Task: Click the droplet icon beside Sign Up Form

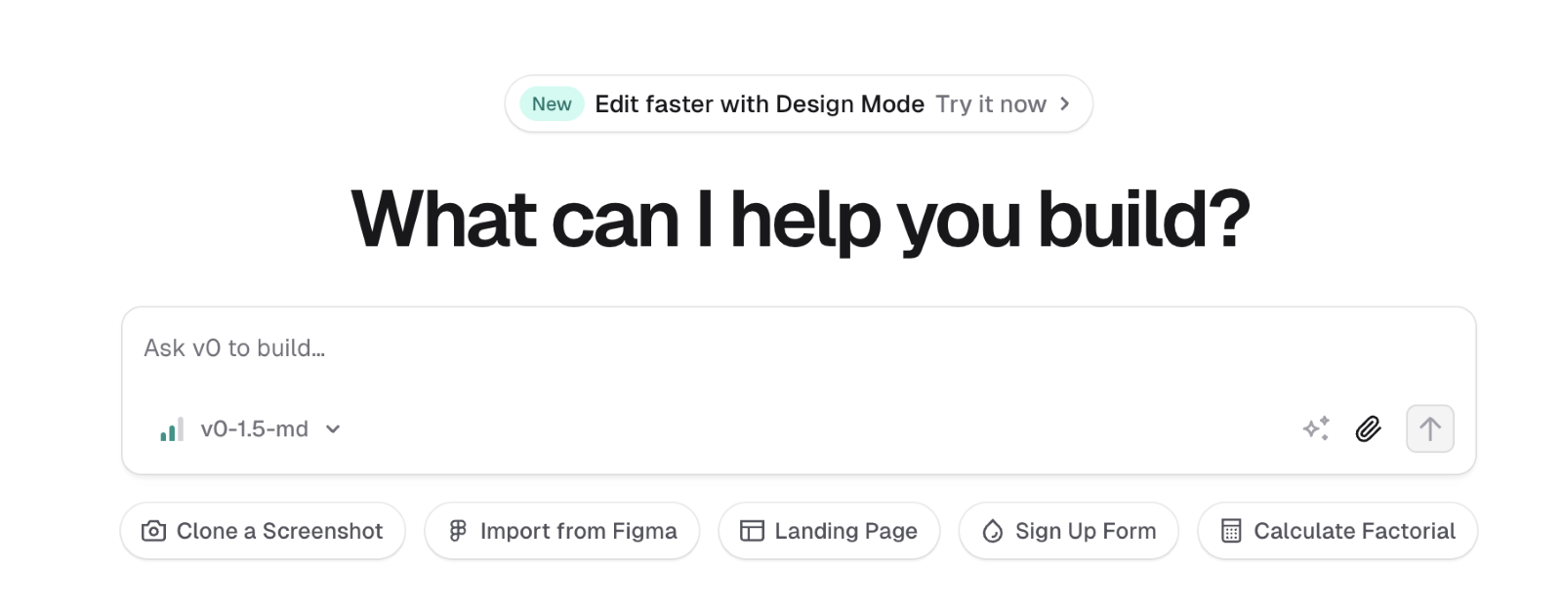Action: [992, 531]
